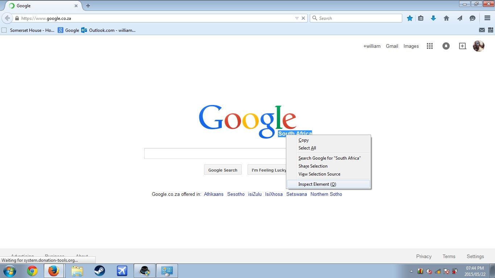The height and width of the screenshot is (278, 495).
Task: Open File Explorer folder on taskbar
Action: [77, 271]
